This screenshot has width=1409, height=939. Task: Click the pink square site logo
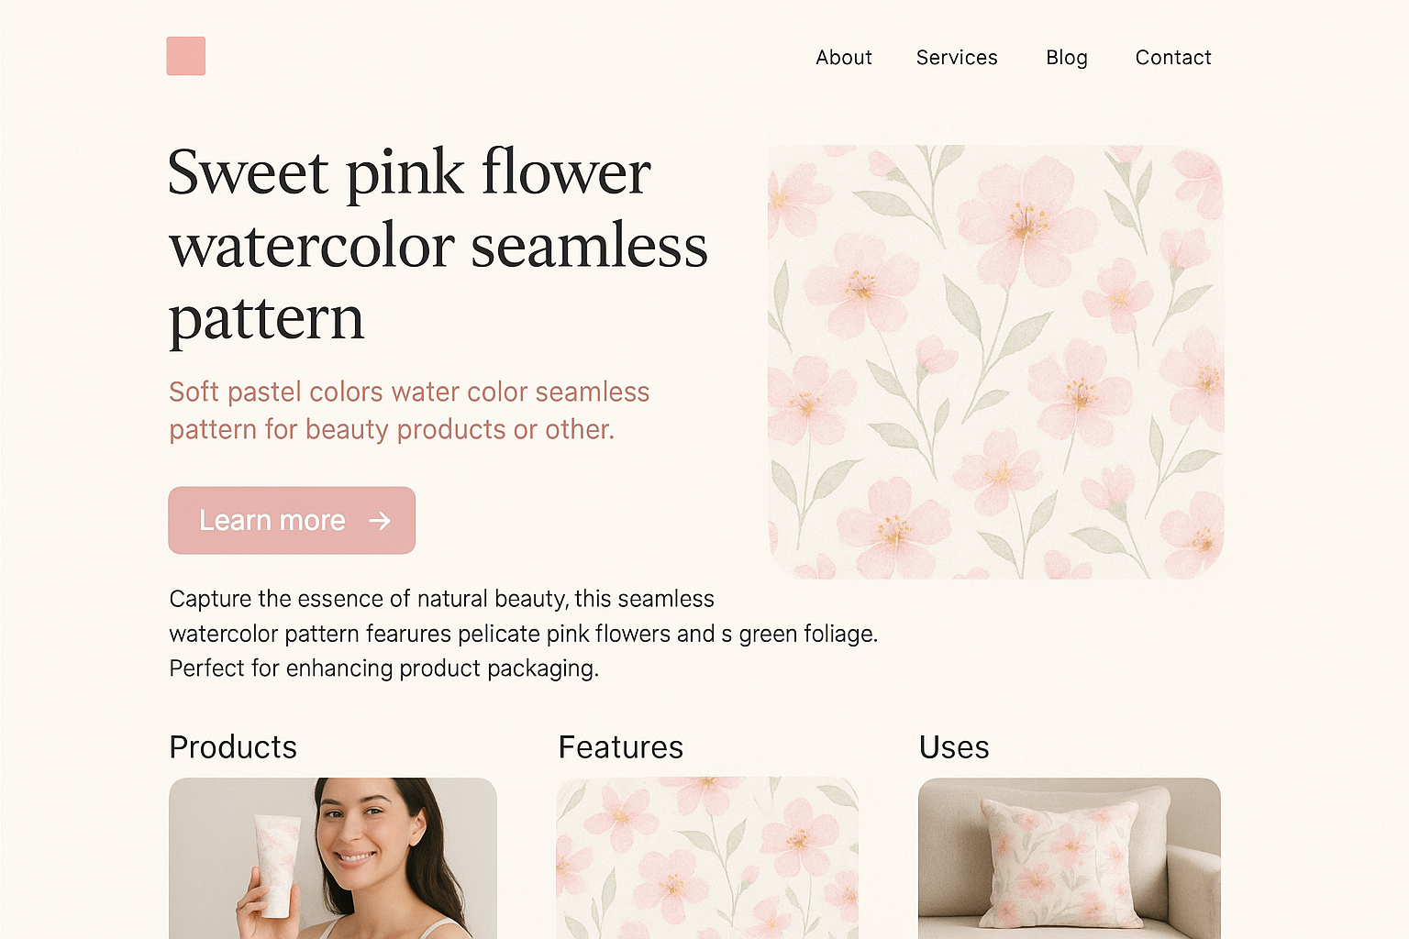(186, 56)
